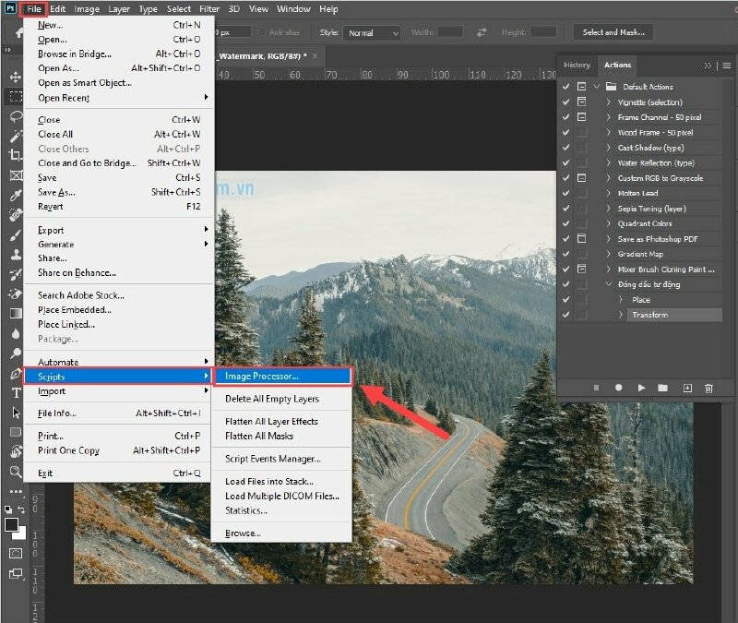Screen dimensions: 738x623
Task: Collapse the Default Actions folder
Action: pos(595,87)
